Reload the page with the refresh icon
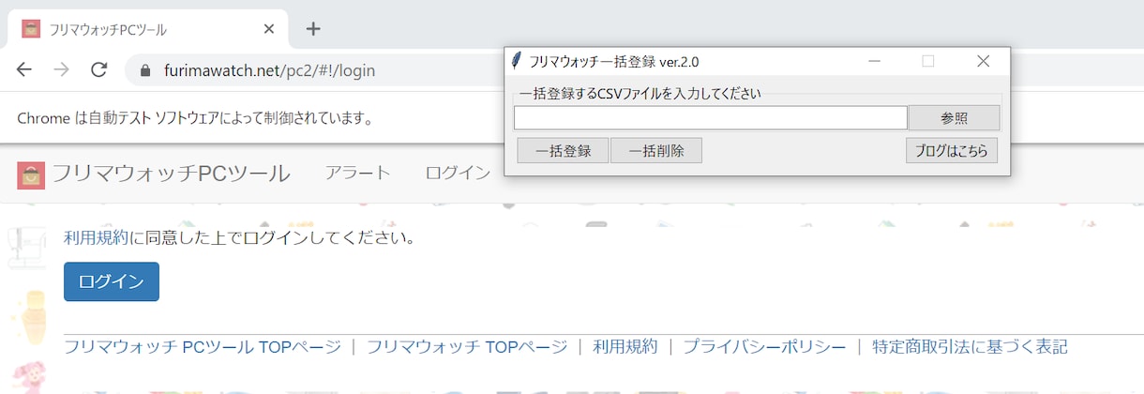 [x=98, y=70]
